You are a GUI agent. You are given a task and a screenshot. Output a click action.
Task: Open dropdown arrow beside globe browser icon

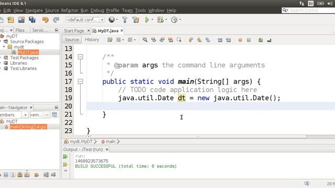(x=117, y=19)
